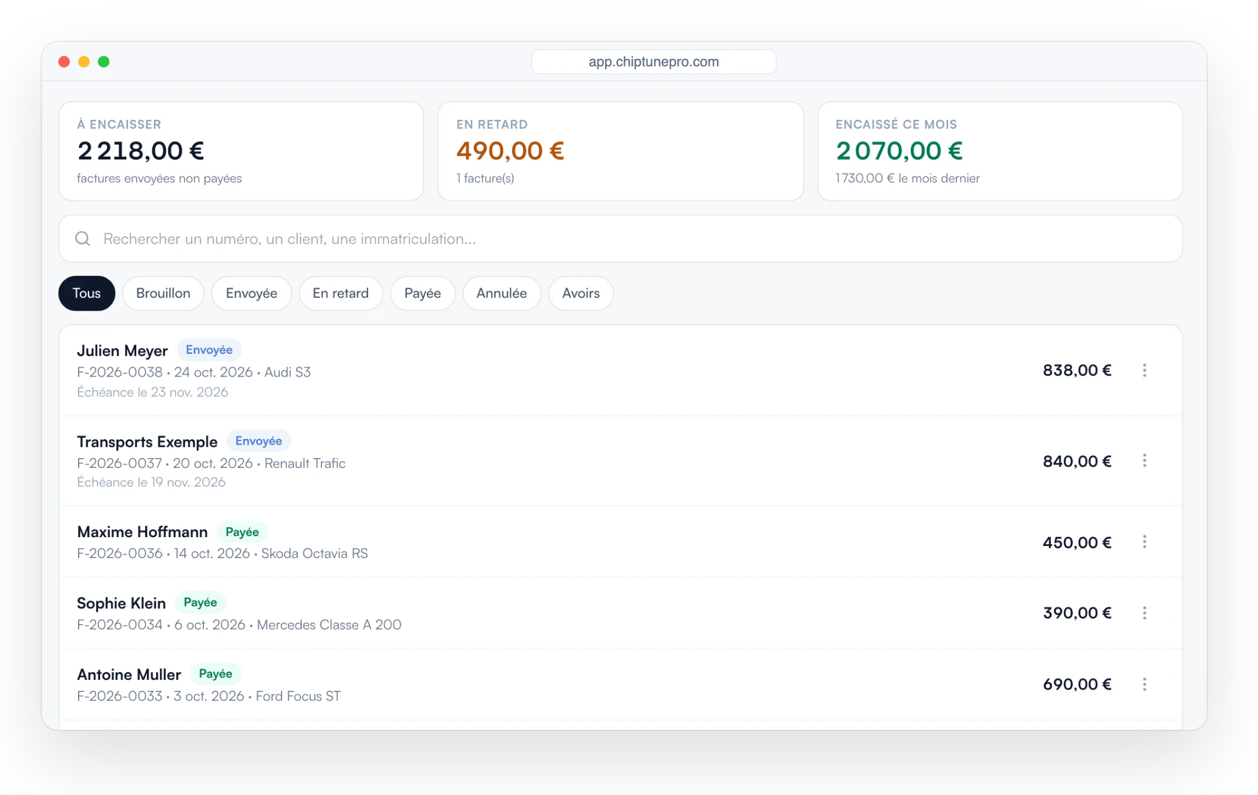1258x795 pixels.
Task: Open the more actions menu for Maxime Hoffmann
Action: coord(1144,542)
